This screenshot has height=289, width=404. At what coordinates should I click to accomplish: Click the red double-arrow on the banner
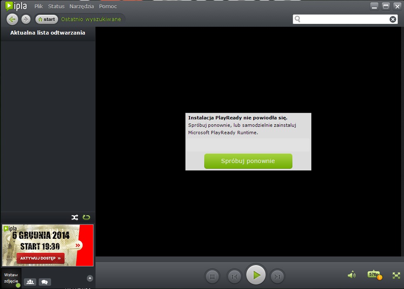[x=78, y=245]
